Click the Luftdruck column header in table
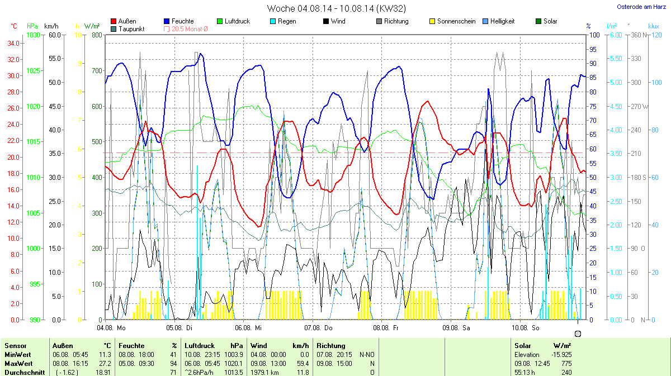This screenshot has width=671, height=376. 200,346
